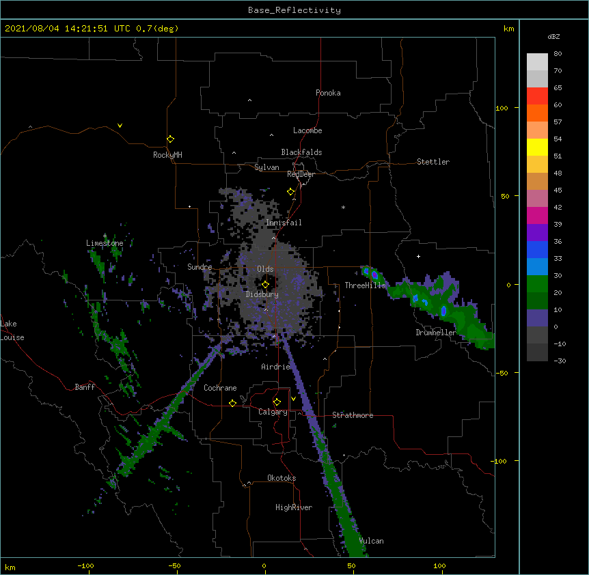
Task: Click the Banff town label
Action: pyautogui.click(x=85, y=387)
